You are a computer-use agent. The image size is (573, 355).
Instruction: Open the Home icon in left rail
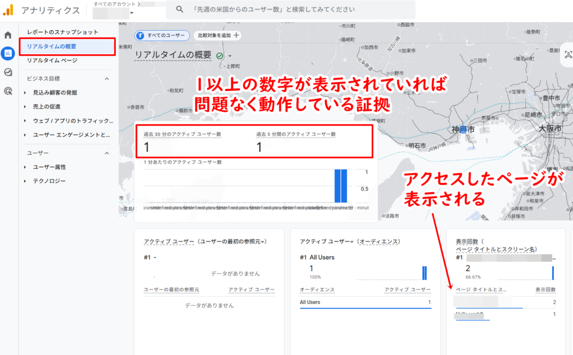pyautogui.click(x=8, y=34)
